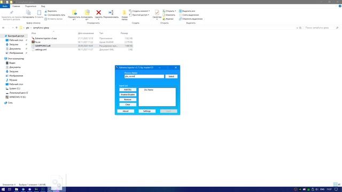Click the Копировать copy icon in ribbon
Screen dimensions: 342x192
coord(28,13)
